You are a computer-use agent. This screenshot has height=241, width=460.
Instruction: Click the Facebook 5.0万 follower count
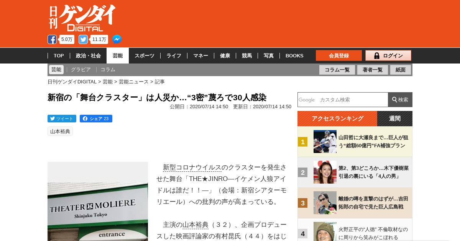67,39
